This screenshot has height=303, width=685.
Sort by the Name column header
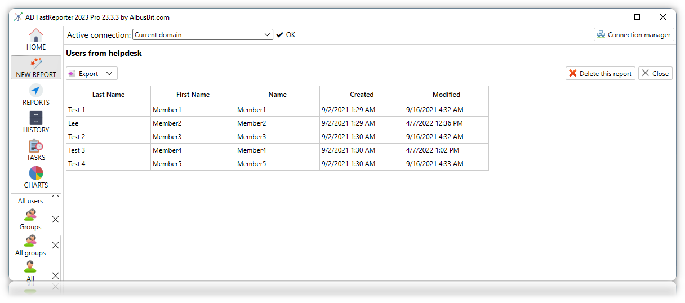click(278, 95)
